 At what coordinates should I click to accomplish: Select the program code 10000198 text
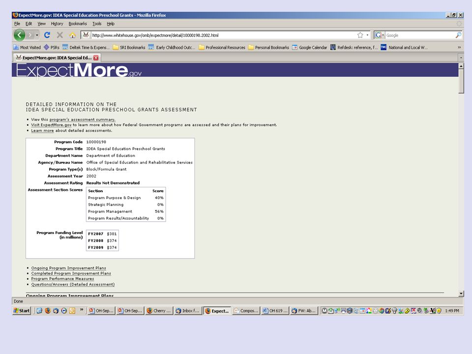(x=96, y=142)
